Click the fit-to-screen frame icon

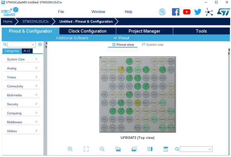tap(86, 149)
